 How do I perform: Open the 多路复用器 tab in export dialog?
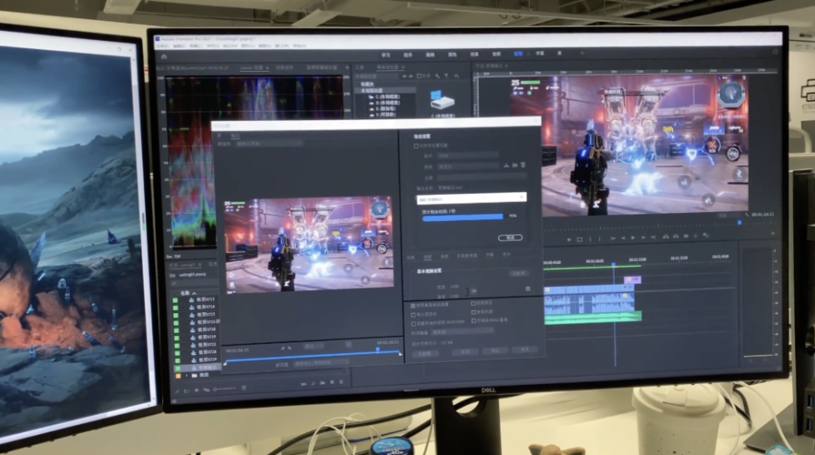click(467, 256)
